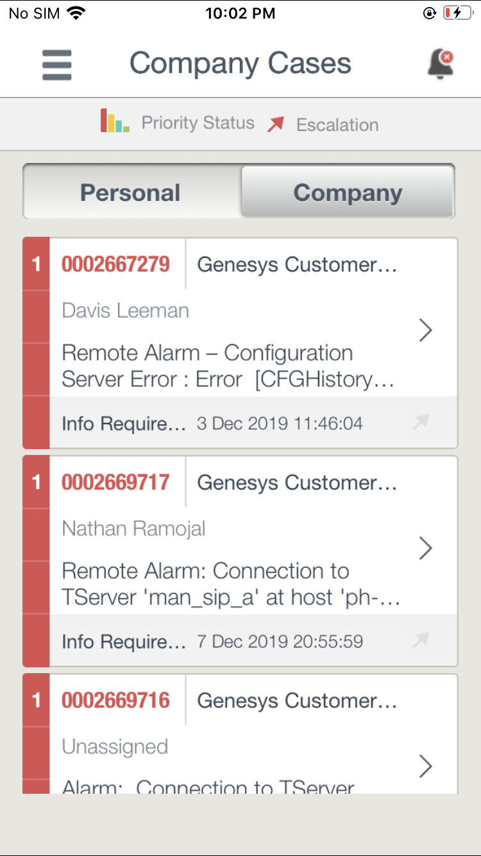Open the hamburger menu

coord(57,65)
